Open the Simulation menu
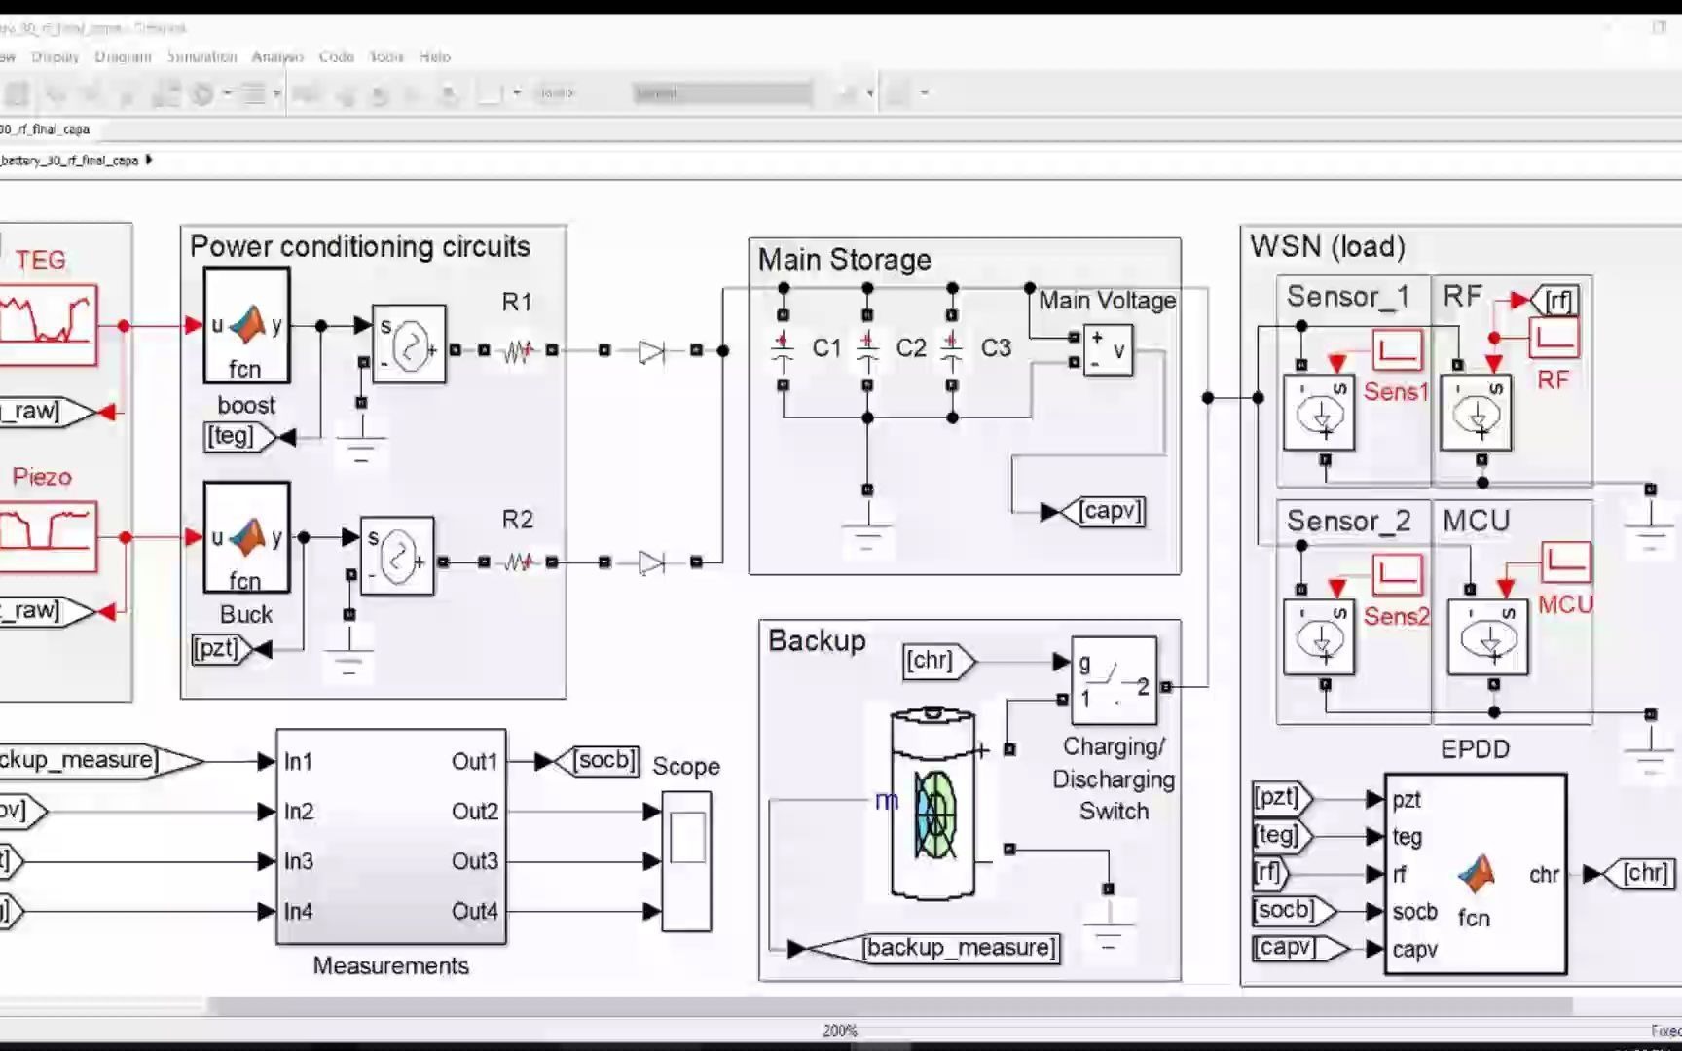Viewport: 1682px width, 1051px height. (x=201, y=56)
